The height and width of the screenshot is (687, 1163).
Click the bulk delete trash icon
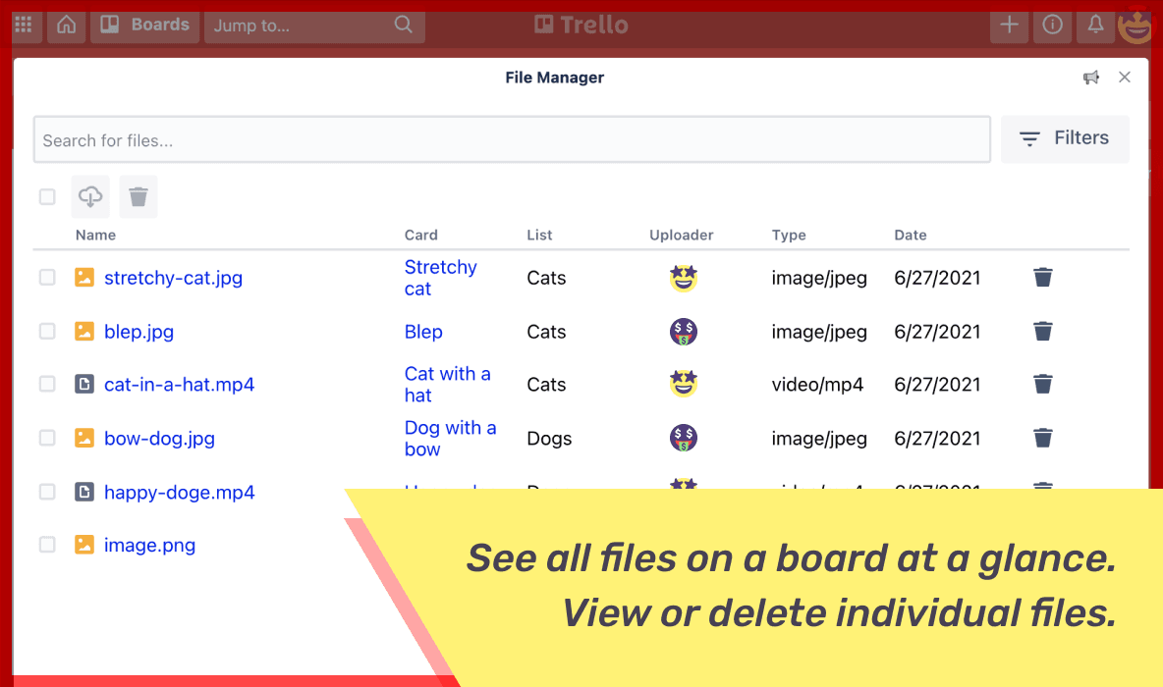click(x=138, y=196)
